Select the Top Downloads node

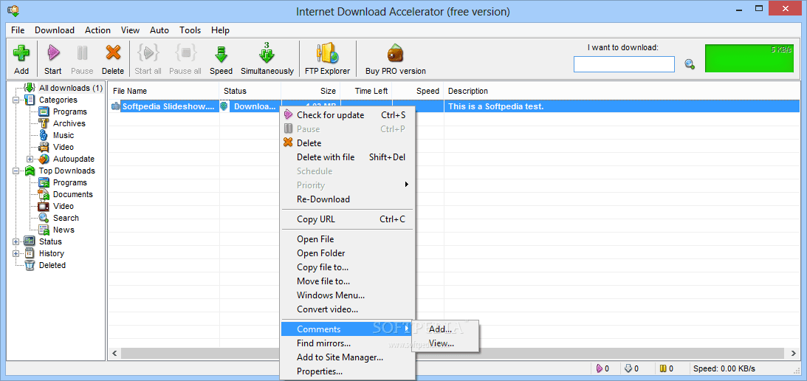(67, 171)
